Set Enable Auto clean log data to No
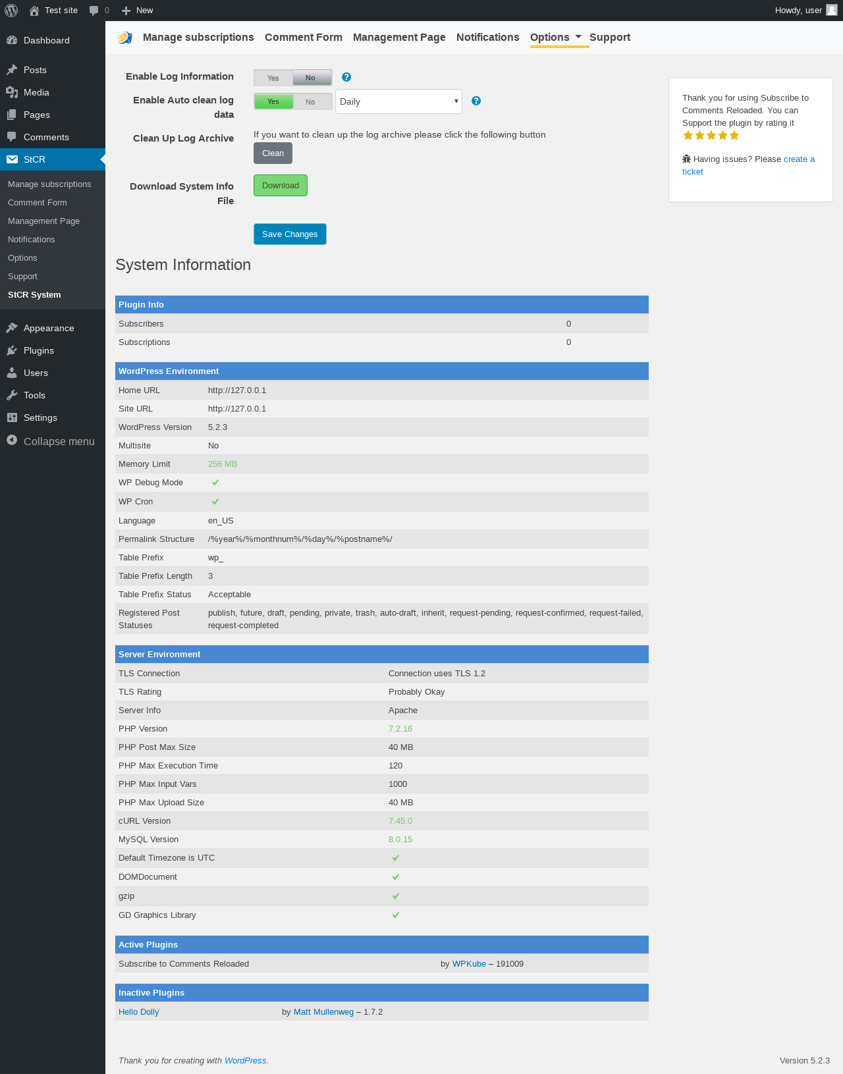This screenshot has width=843, height=1074. (x=311, y=101)
